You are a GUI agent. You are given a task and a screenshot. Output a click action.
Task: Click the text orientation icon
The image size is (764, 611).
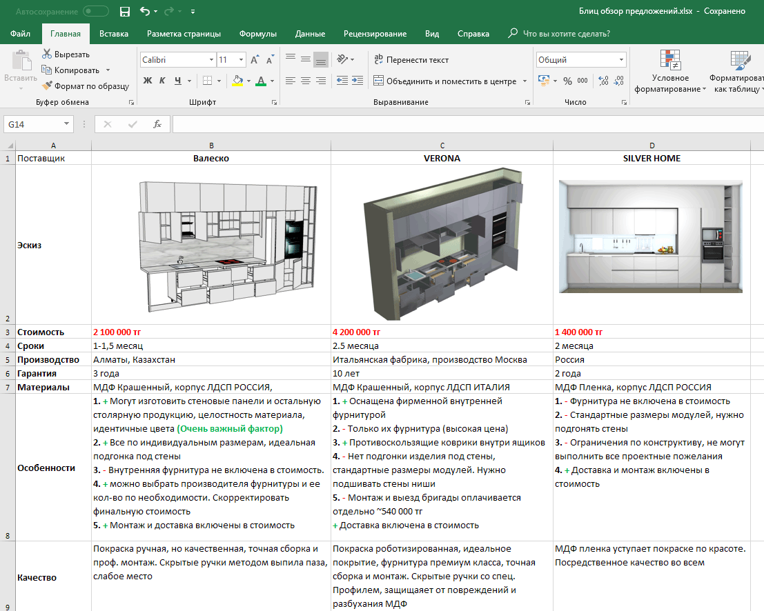tap(342, 59)
